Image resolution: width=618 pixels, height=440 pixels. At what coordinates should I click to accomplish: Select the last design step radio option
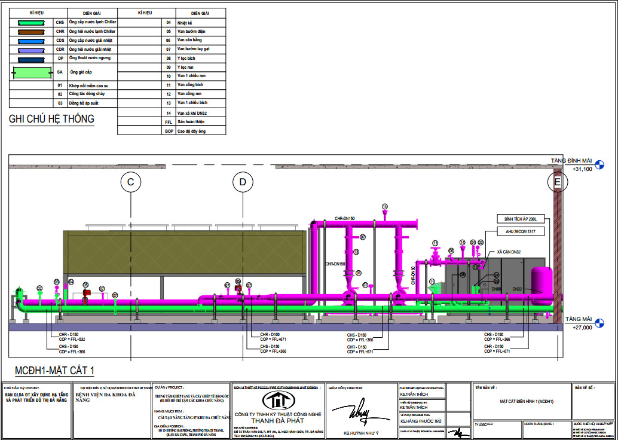tap(574, 437)
